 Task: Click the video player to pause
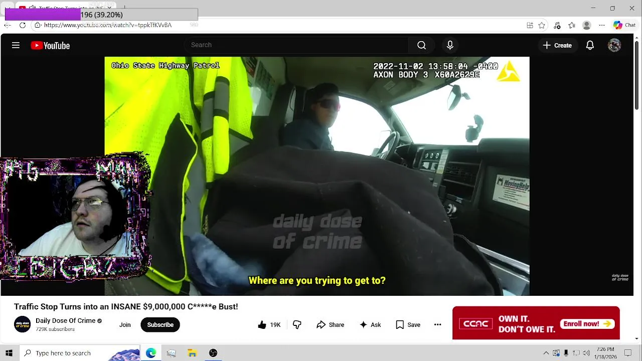(317, 176)
